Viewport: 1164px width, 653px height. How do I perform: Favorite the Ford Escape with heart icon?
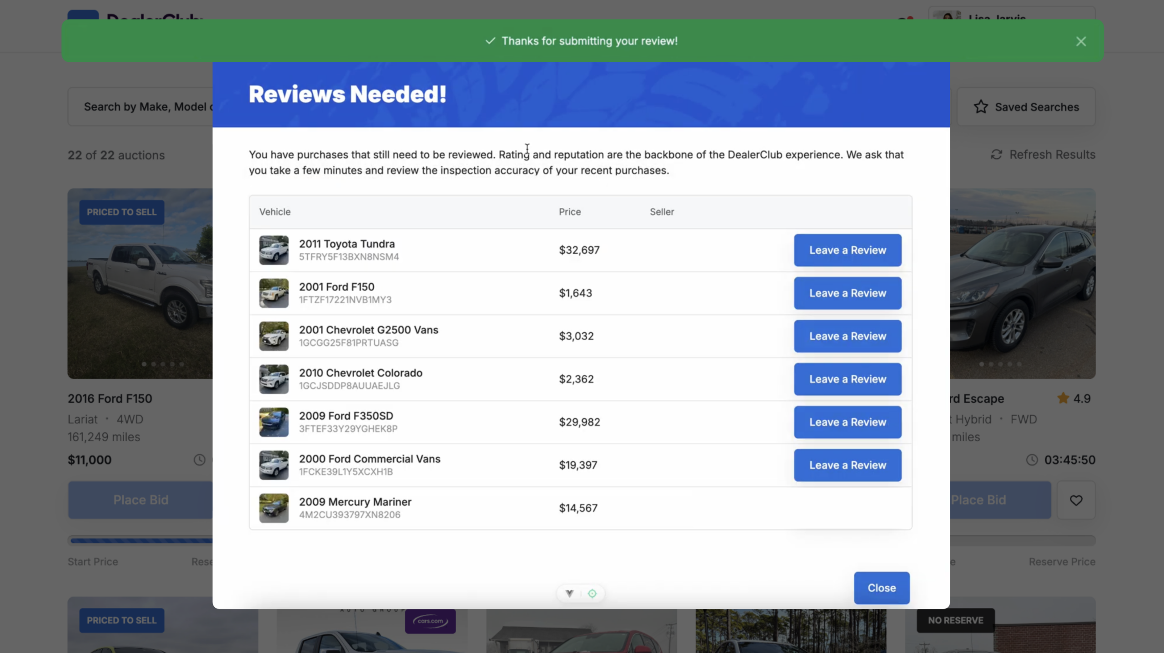(1076, 500)
